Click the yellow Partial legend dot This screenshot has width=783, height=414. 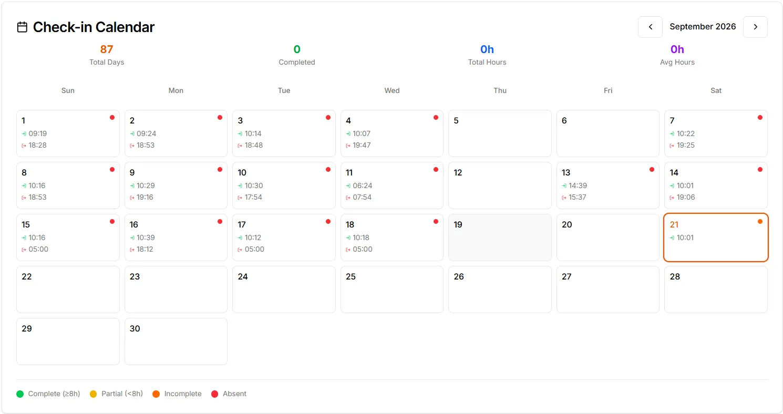94,394
